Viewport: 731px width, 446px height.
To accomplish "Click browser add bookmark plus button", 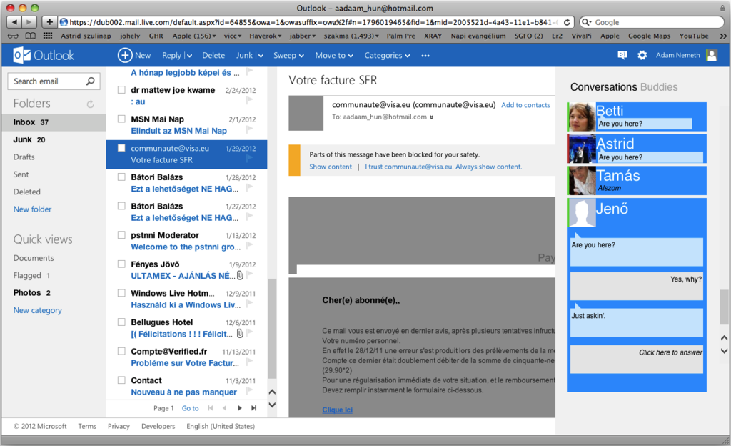I will coord(49,22).
